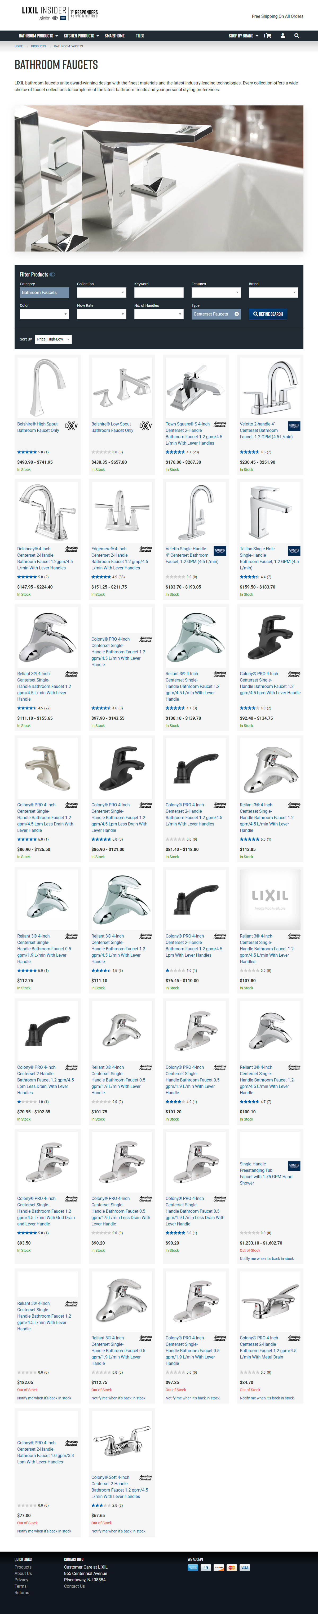Open the Sort By Price: High-Low dropdown
The width and height of the screenshot is (318, 1614).
pos(53,339)
